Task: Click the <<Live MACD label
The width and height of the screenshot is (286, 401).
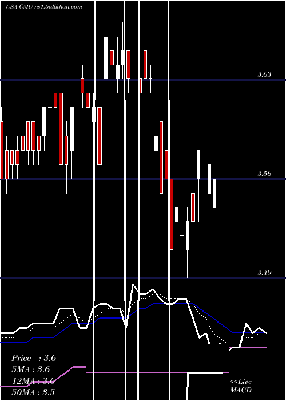Action: pos(241,386)
